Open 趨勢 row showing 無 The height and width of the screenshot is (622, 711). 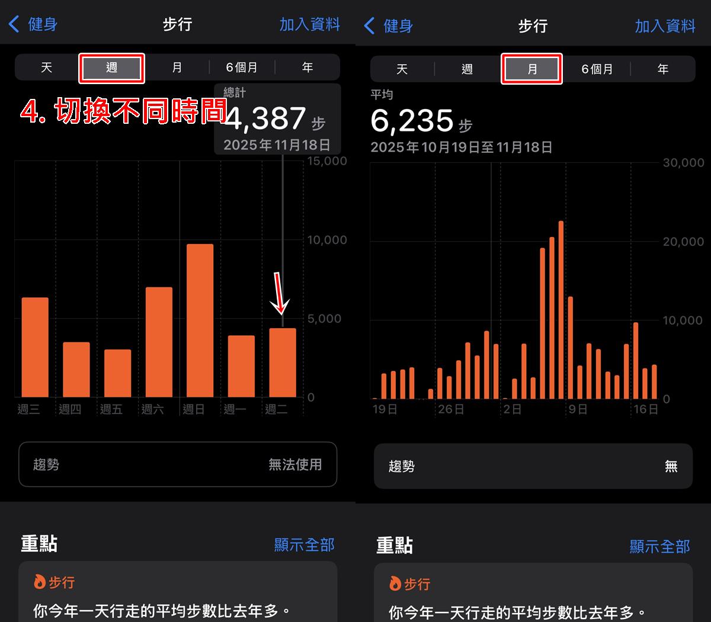(x=533, y=466)
